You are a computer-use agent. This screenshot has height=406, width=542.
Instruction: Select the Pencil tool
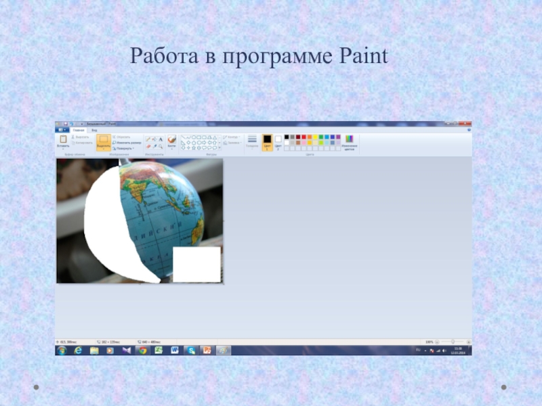tap(148, 138)
